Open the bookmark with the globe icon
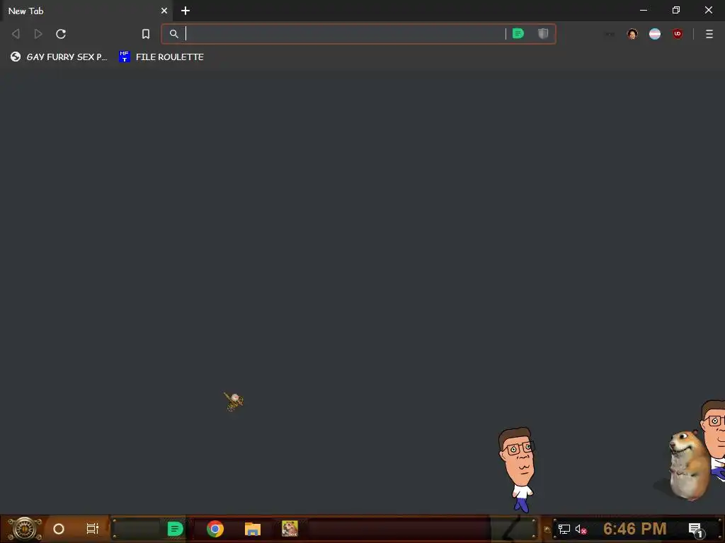Image resolution: width=725 pixels, height=543 pixels. pos(59,57)
